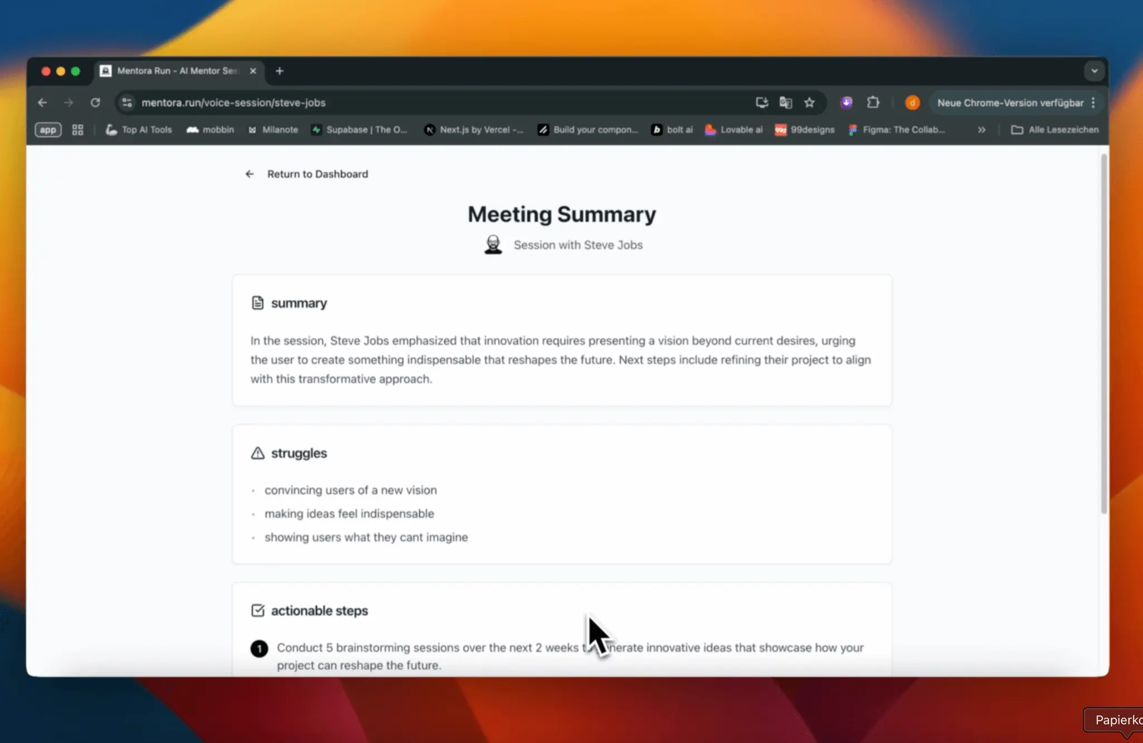Click the install app icon in address bar
The height and width of the screenshot is (743, 1143).
coord(762,103)
